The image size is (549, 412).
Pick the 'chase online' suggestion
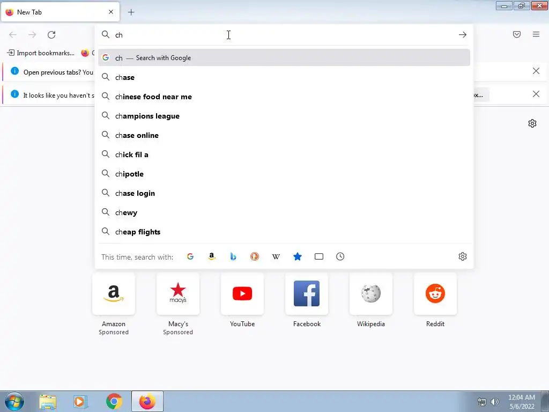pyautogui.click(x=284, y=135)
